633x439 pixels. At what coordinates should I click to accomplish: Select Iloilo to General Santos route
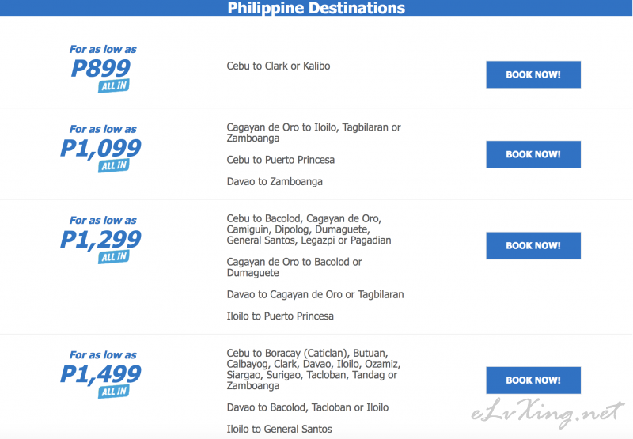[279, 429]
